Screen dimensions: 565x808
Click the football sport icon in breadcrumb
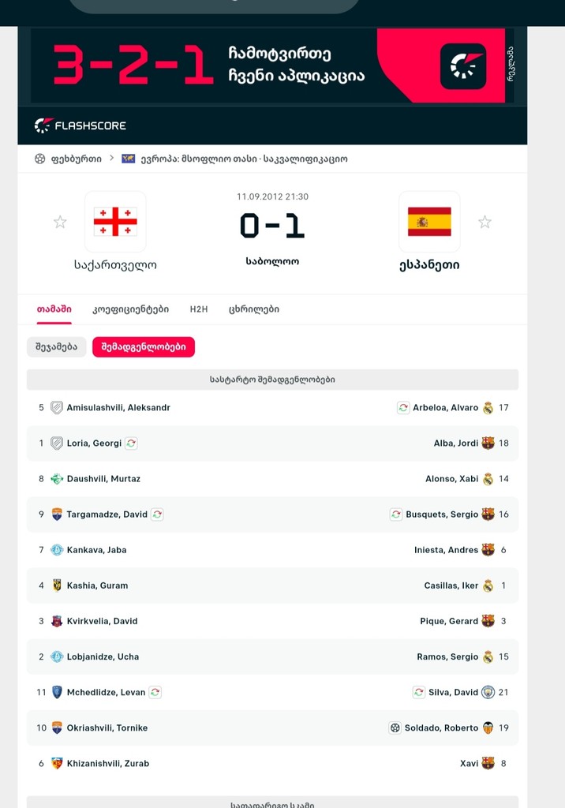tap(40, 159)
